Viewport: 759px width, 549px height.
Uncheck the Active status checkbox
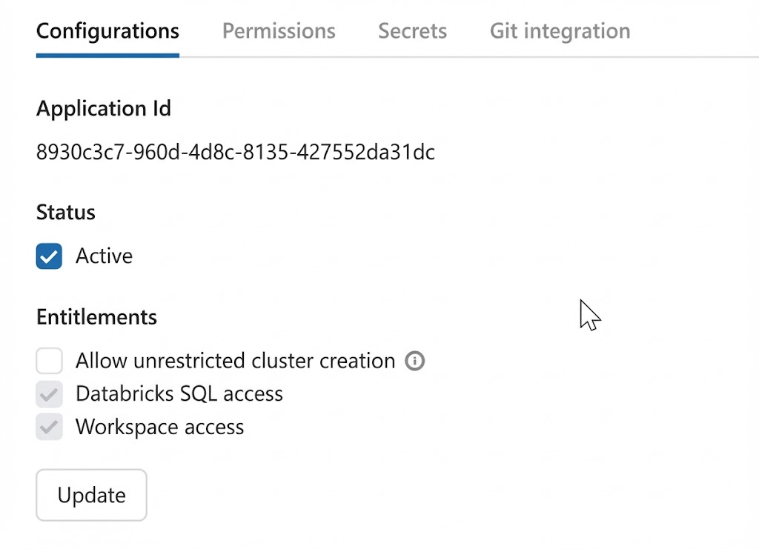(x=49, y=256)
